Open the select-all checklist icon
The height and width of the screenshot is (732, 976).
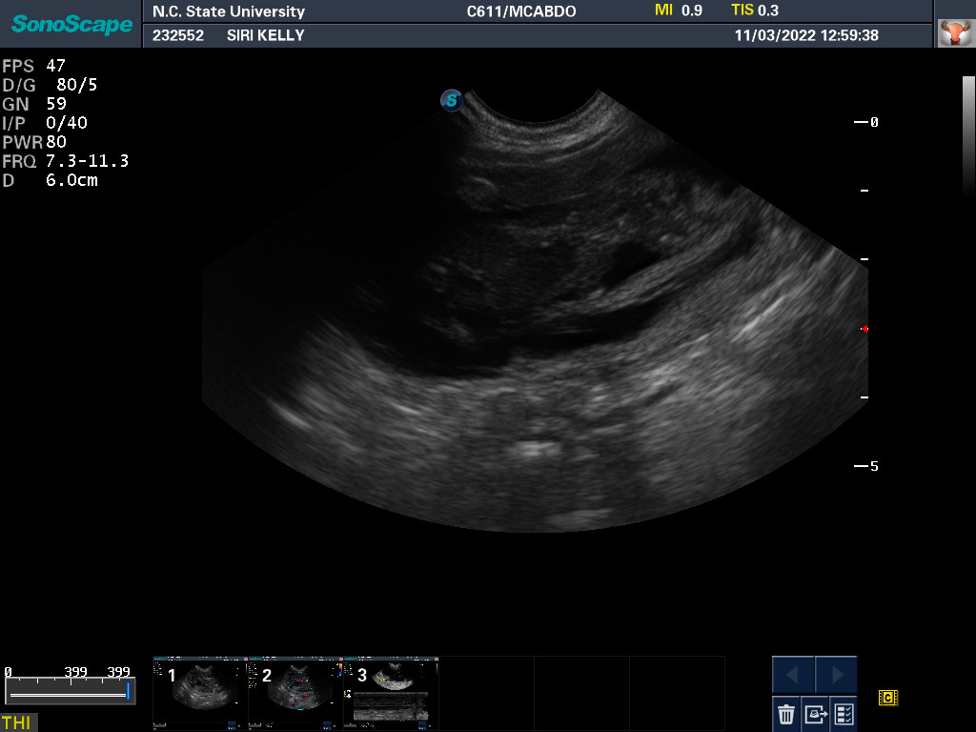844,713
